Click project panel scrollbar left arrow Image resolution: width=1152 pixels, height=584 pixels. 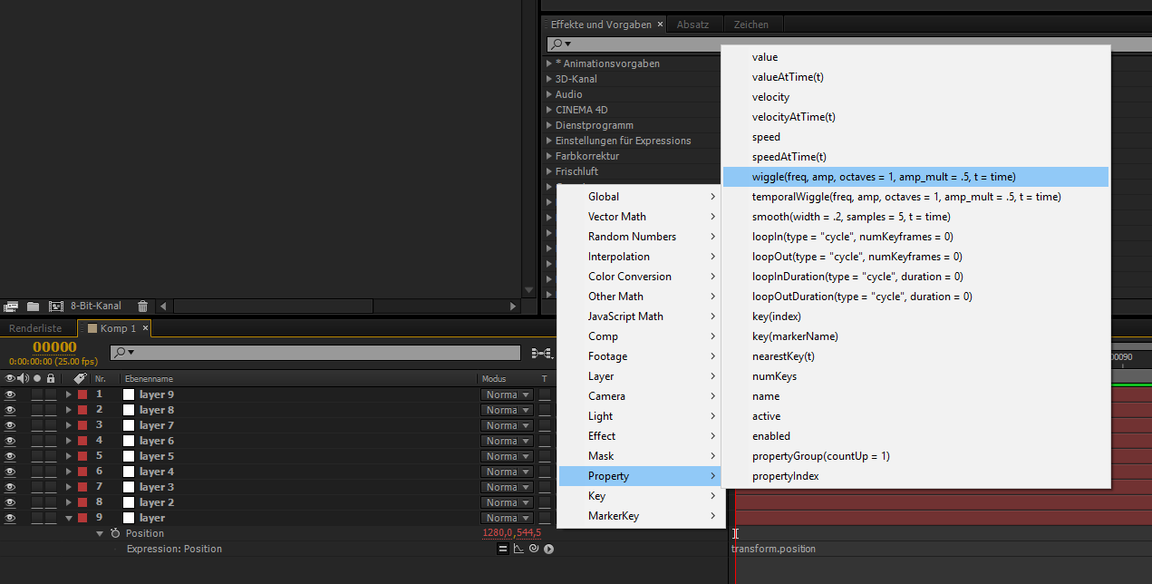coord(163,307)
